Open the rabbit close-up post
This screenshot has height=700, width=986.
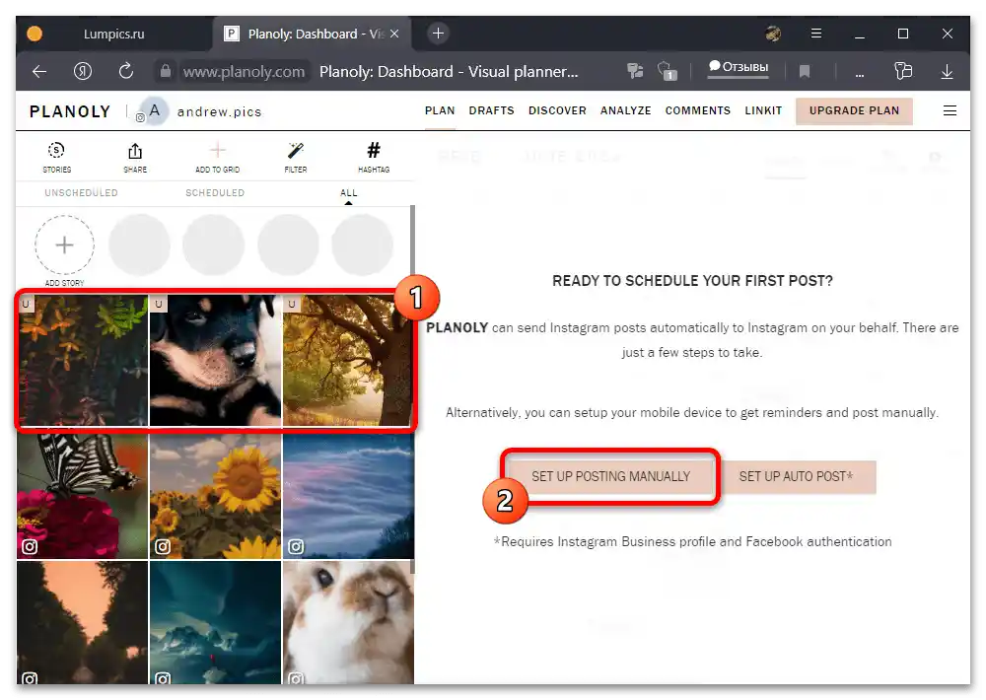(348, 622)
